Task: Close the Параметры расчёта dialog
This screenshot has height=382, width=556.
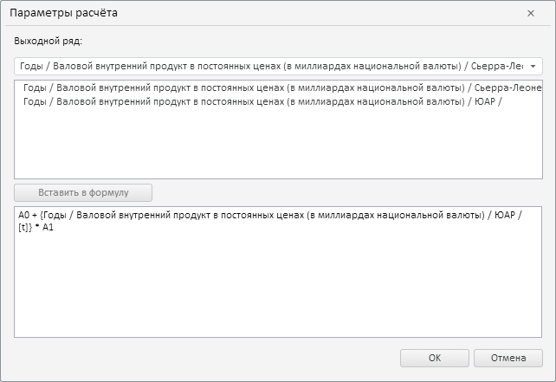Action: 531,14
